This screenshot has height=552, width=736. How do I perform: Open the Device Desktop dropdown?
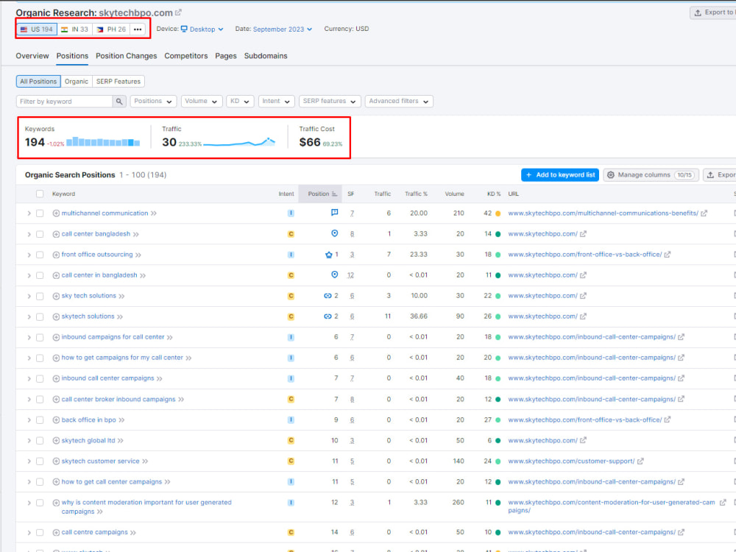202,29
